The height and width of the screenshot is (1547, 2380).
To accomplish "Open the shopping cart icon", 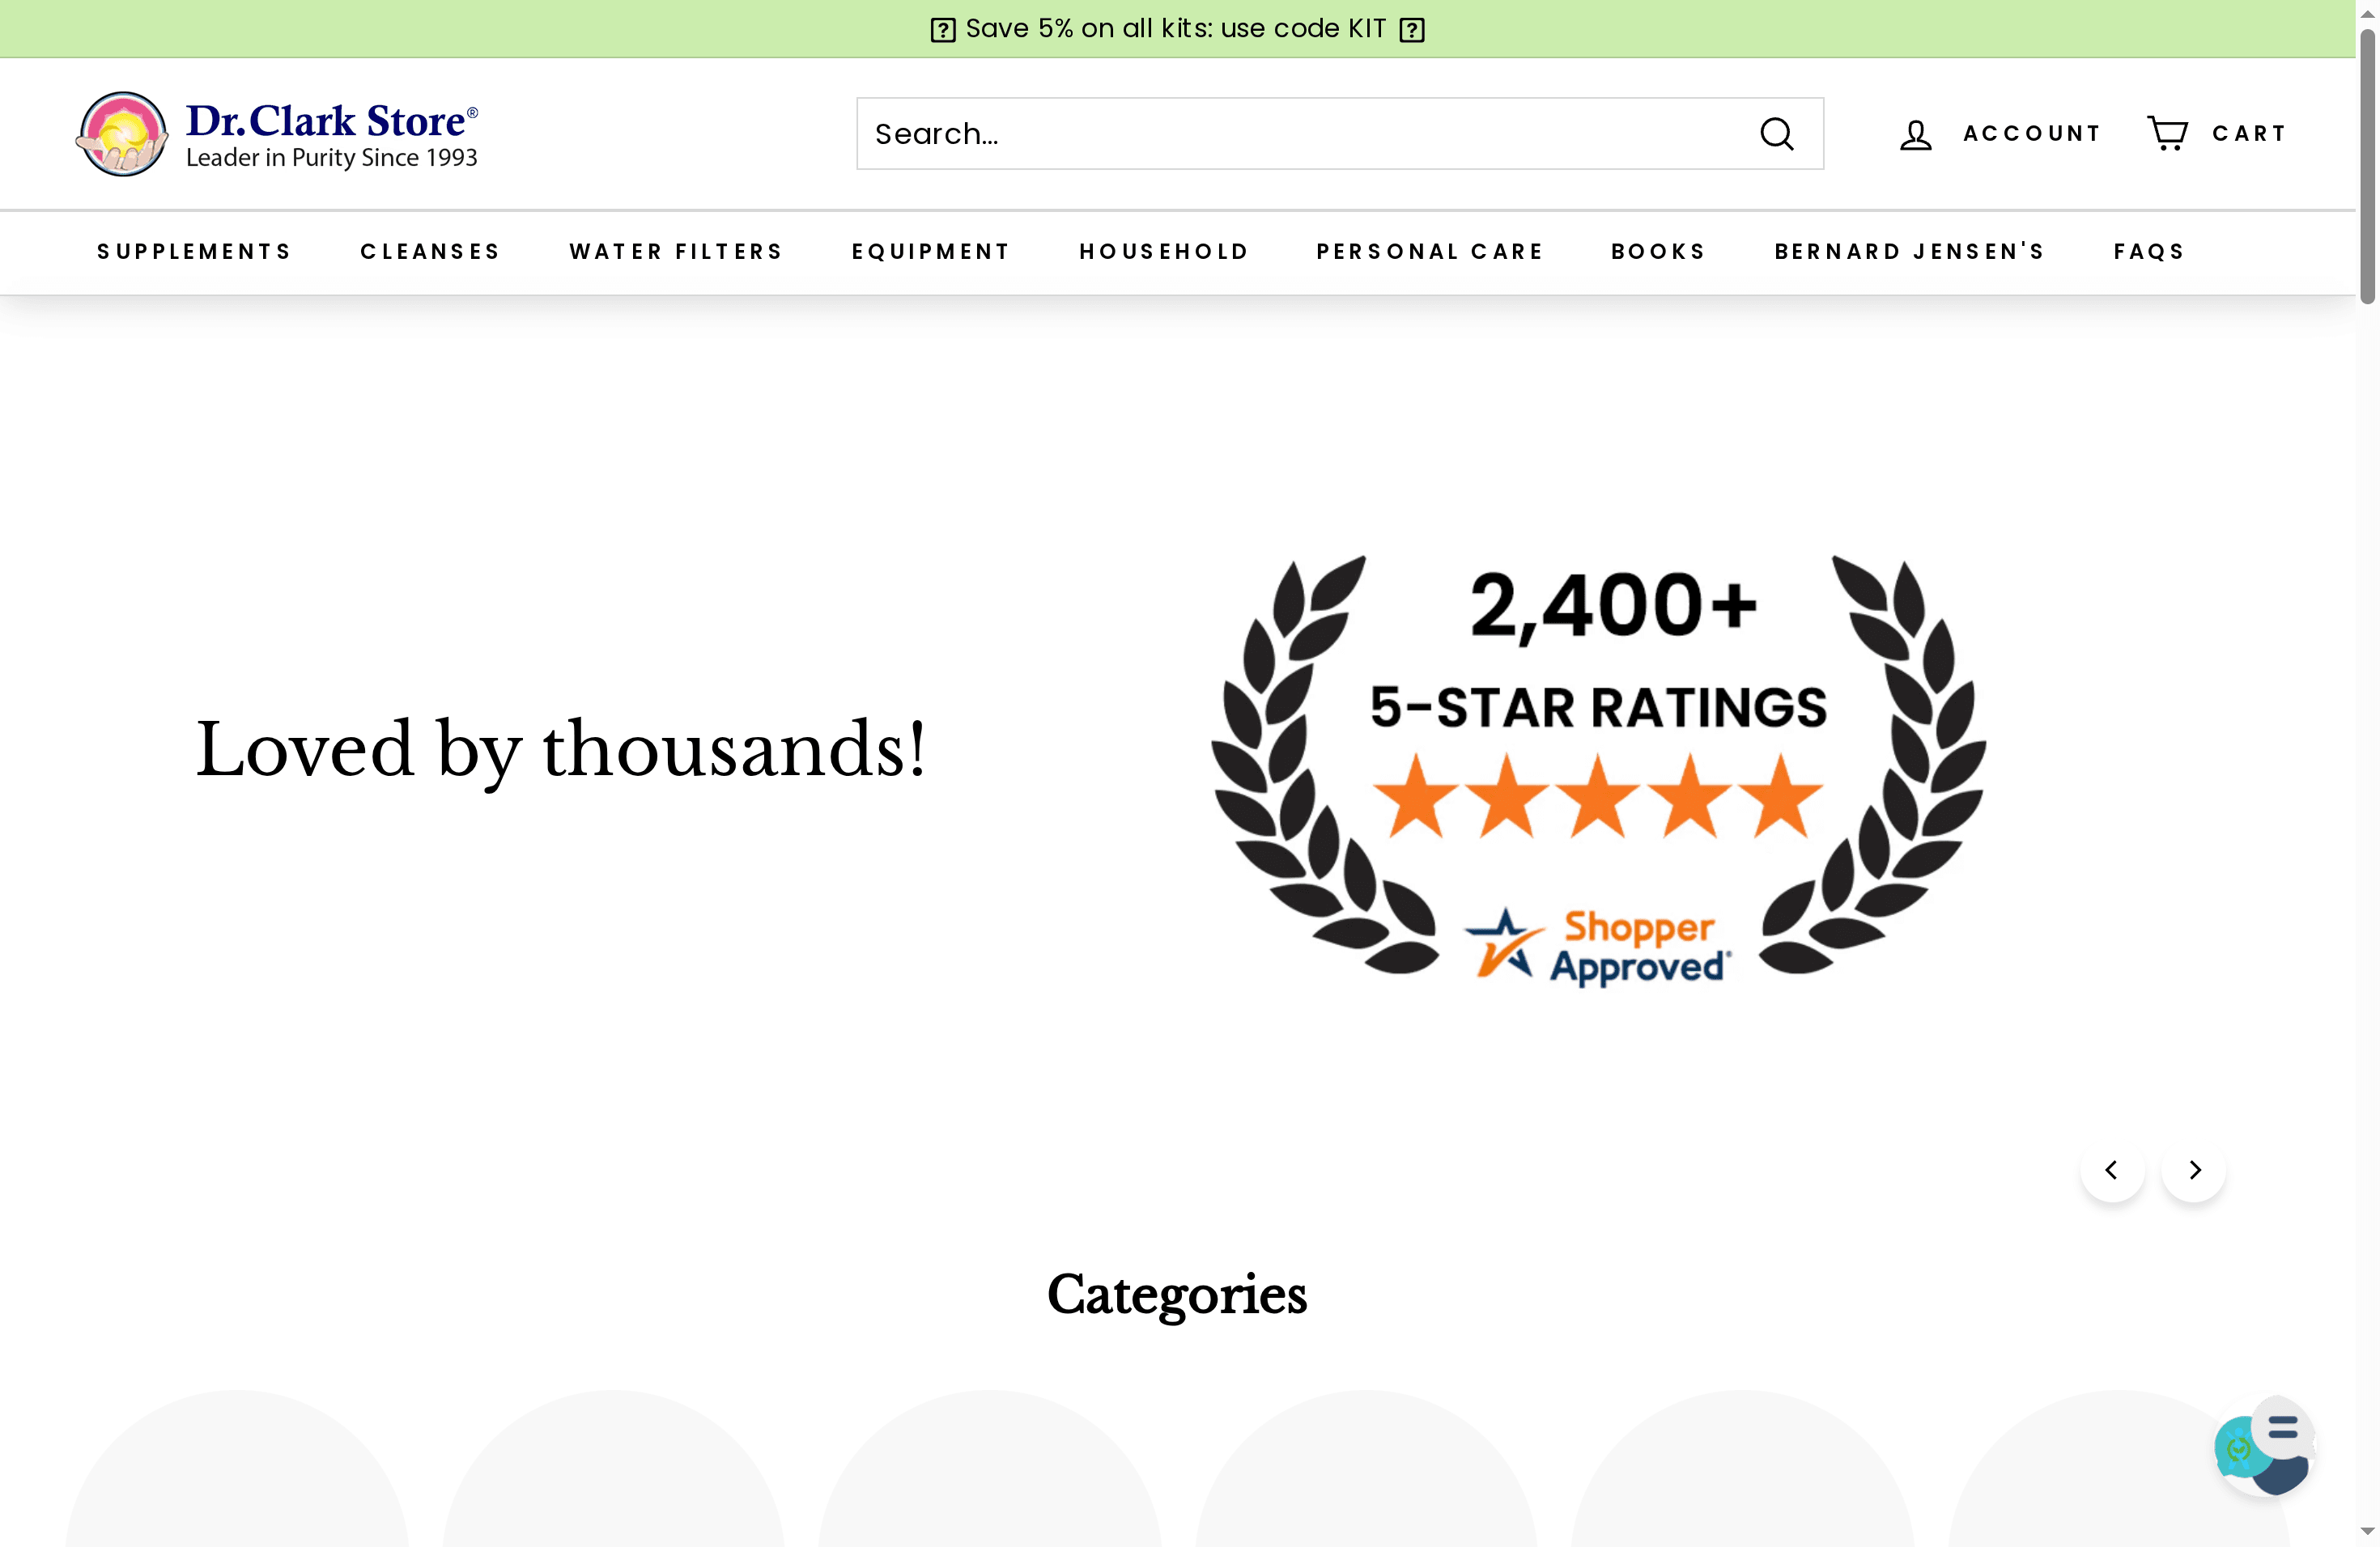I will point(2167,132).
